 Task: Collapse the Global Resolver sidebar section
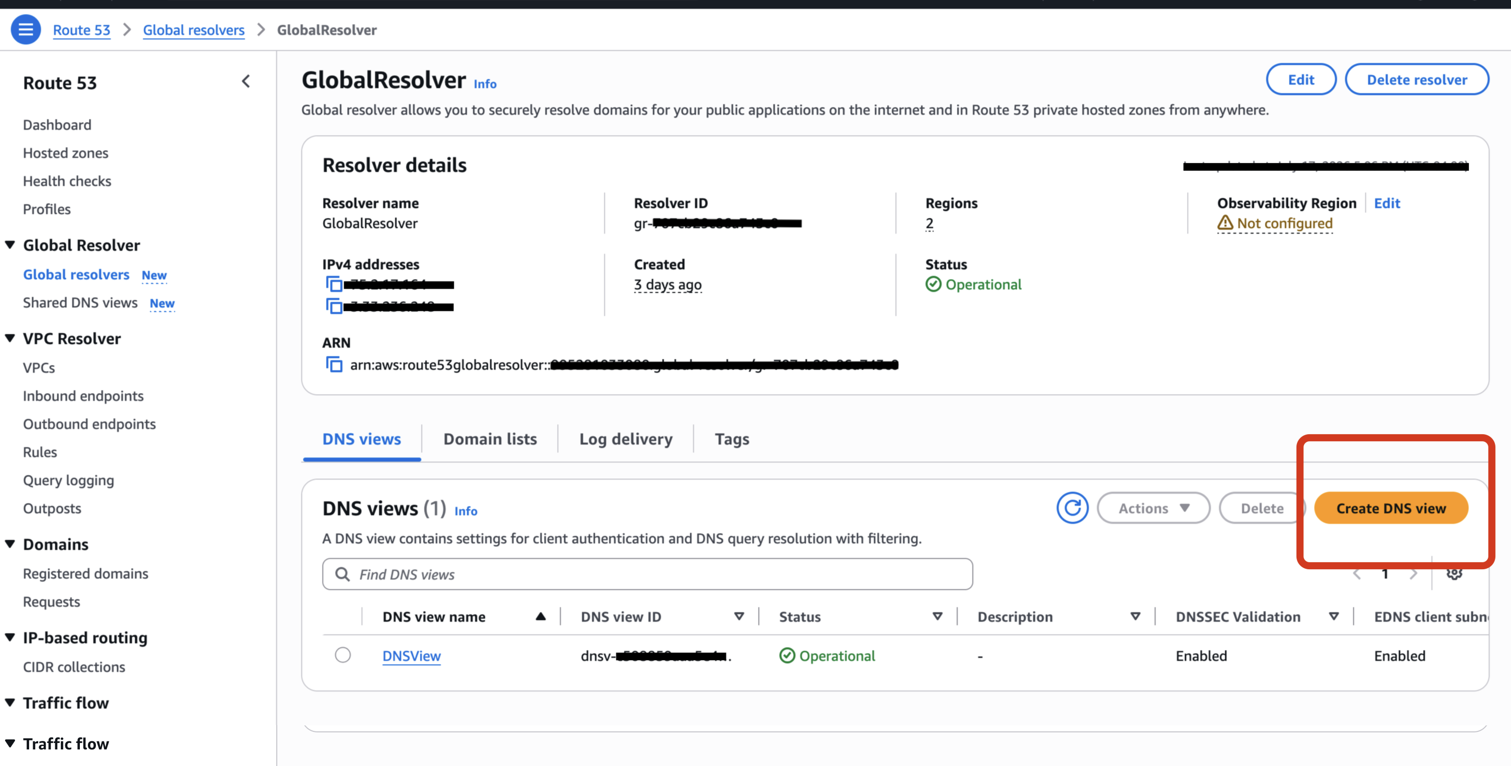click(x=10, y=245)
